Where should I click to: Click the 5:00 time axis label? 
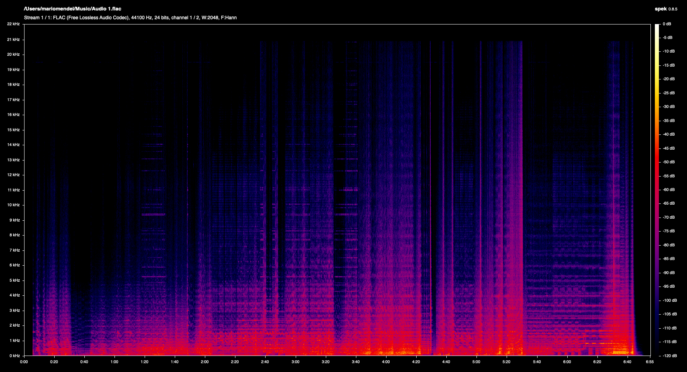point(476,362)
